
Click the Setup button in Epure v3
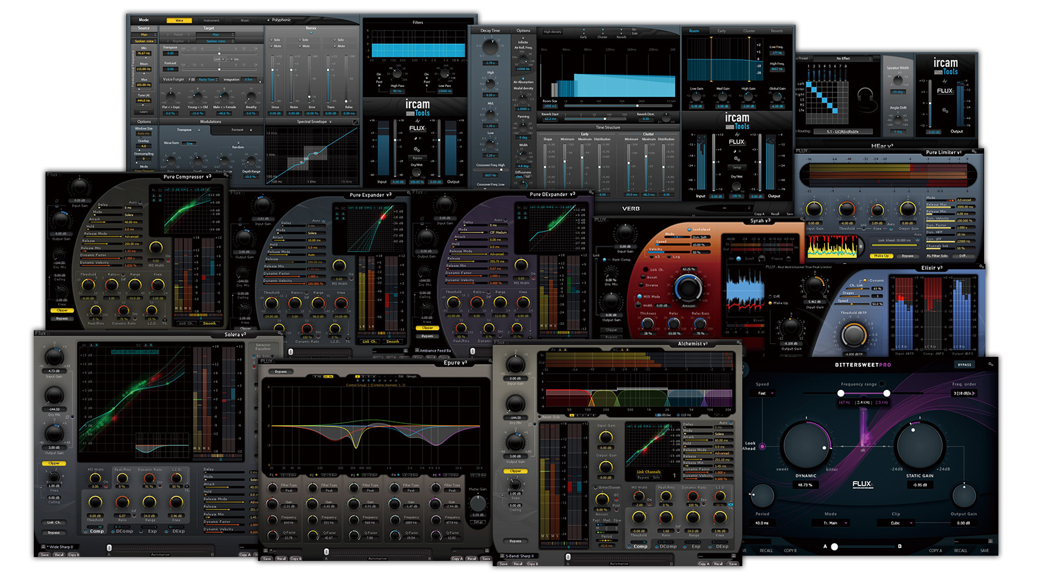tap(478, 522)
